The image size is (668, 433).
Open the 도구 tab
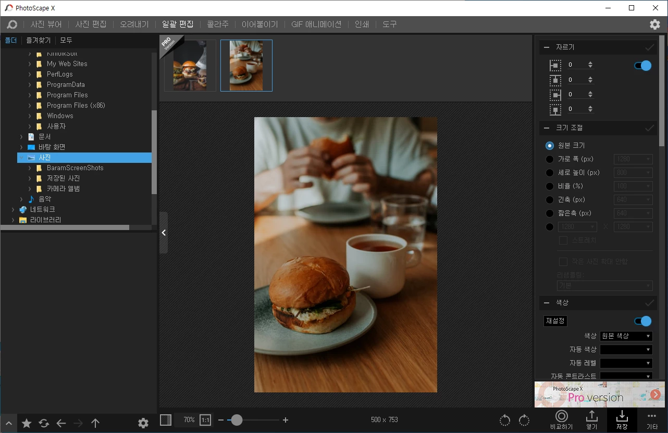tap(390, 24)
